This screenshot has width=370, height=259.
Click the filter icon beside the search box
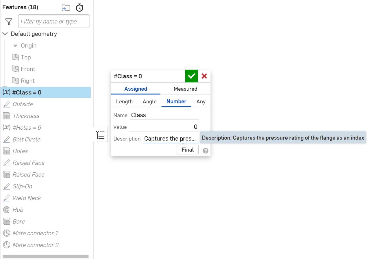point(8,21)
